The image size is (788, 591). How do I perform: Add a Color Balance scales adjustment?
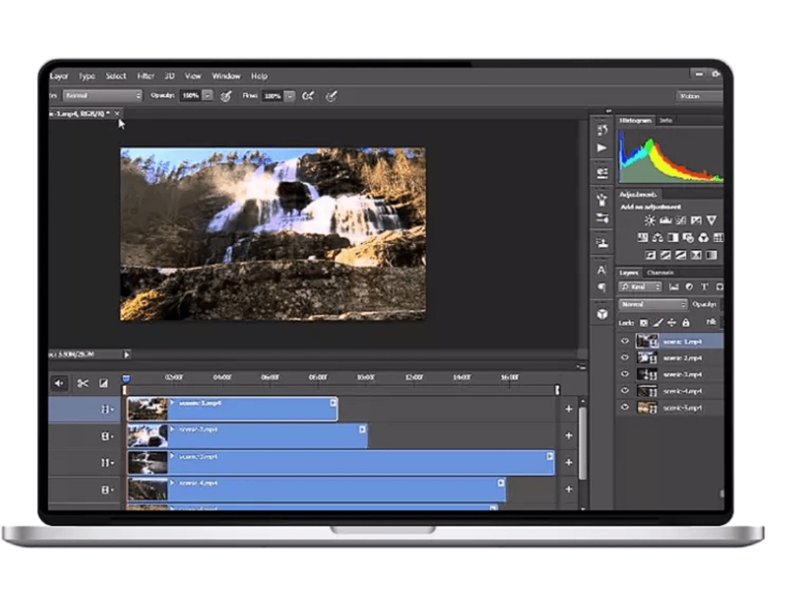point(657,238)
